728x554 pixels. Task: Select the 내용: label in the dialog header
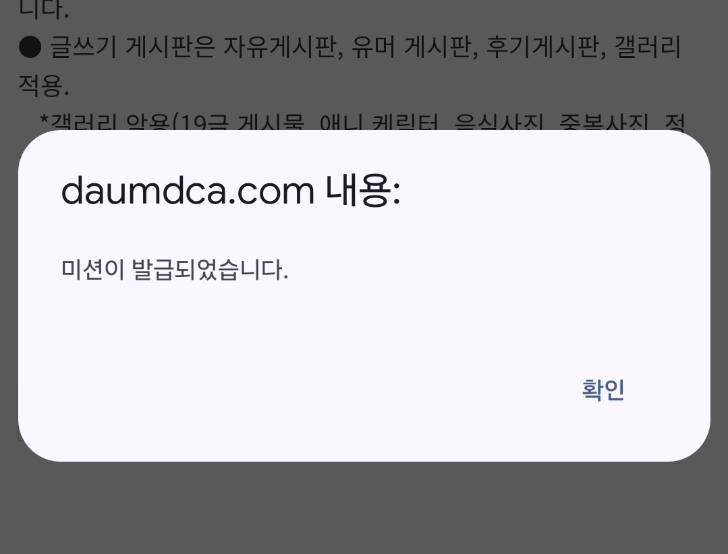pos(362,191)
